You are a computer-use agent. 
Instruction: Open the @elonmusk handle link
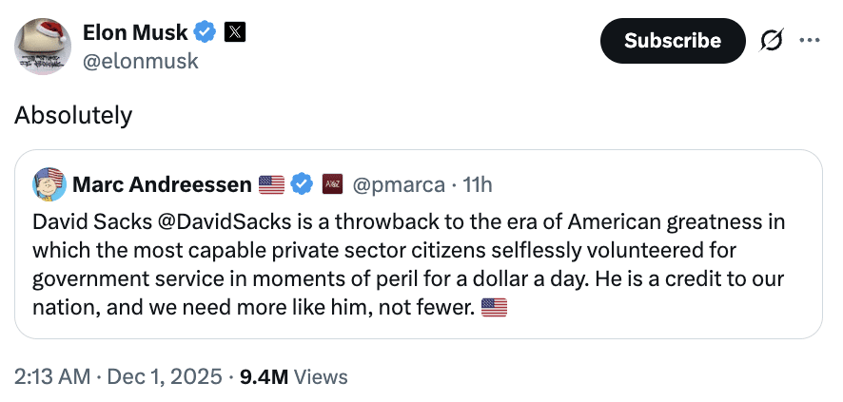(x=141, y=61)
